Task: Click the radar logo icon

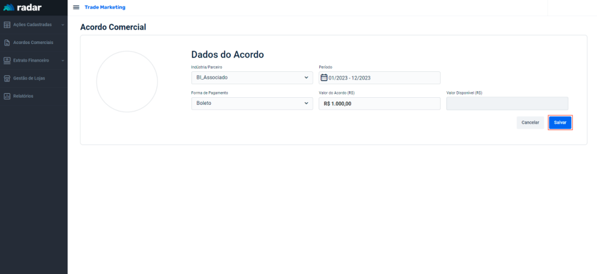Action: click(x=9, y=7)
